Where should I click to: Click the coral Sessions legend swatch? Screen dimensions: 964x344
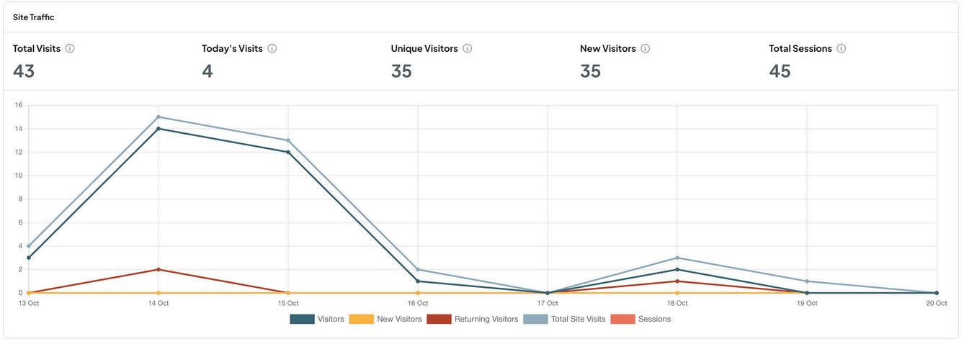622,319
